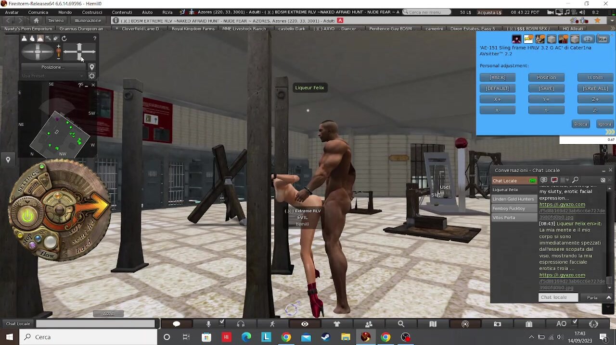Image resolution: width=616 pixels, height=345 pixels.
Task: Open the search magnifier in bottom toolbar
Action: point(401,324)
